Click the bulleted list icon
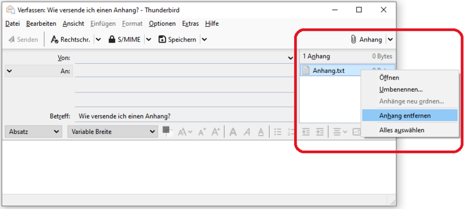 (277, 132)
